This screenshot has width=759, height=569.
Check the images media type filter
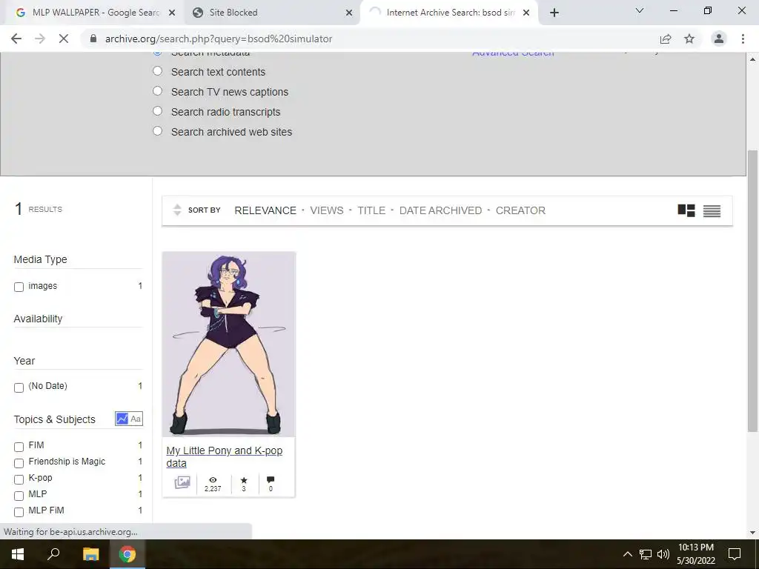pos(19,287)
